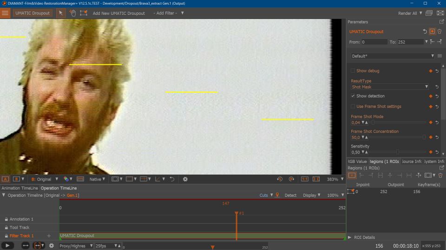Screen dimensions: 446x250
Task: Open the preset options menu icon
Action: [x=440, y=56]
